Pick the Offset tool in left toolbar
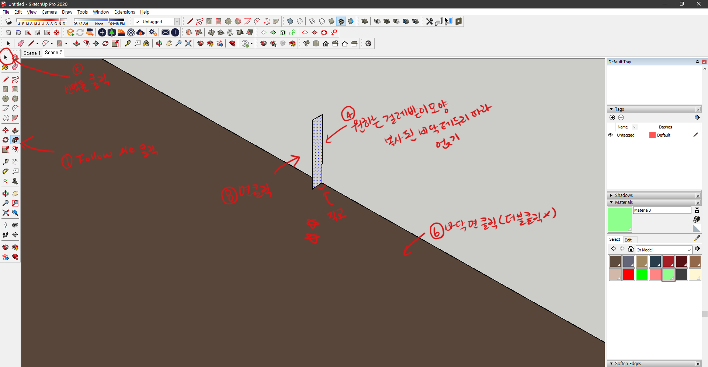Viewport: 708px width, 367px height. point(15,149)
